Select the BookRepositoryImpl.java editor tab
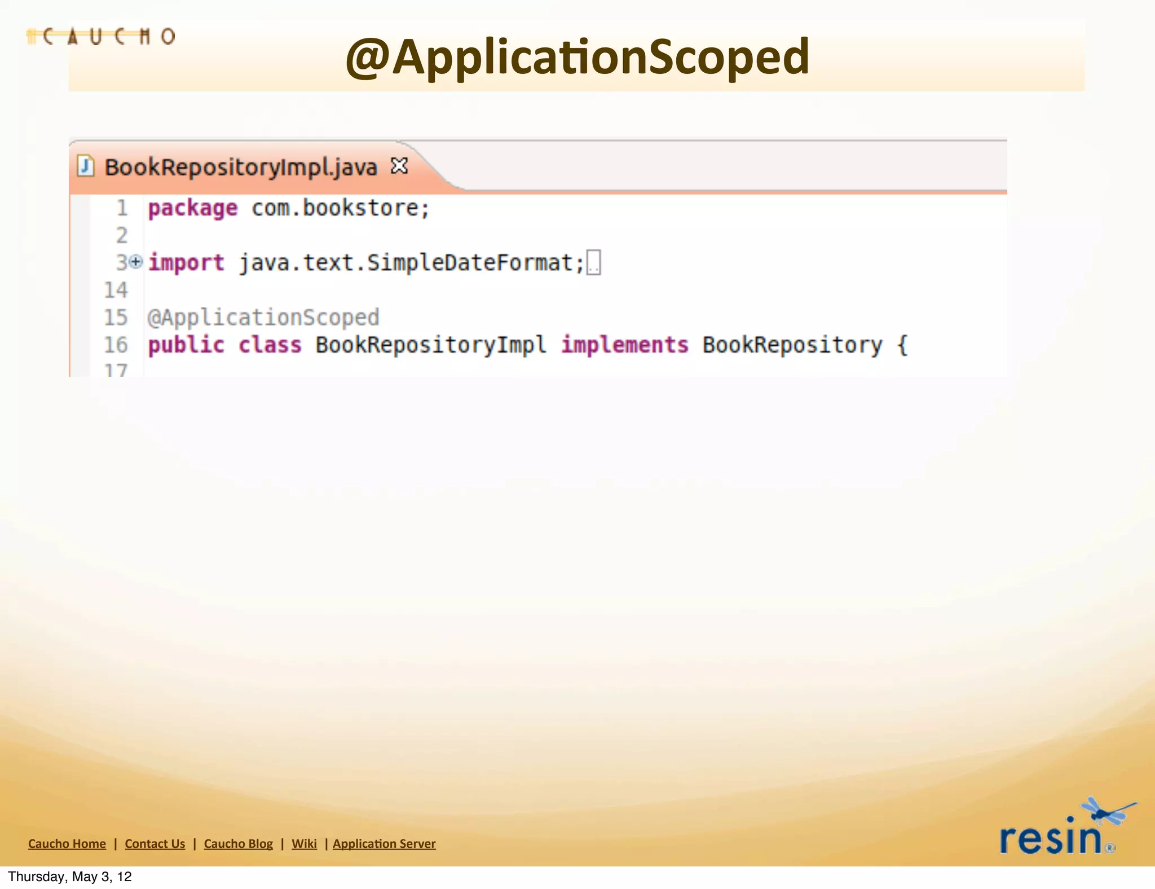The width and height of the screenshot is (1155, 889). 241,168
